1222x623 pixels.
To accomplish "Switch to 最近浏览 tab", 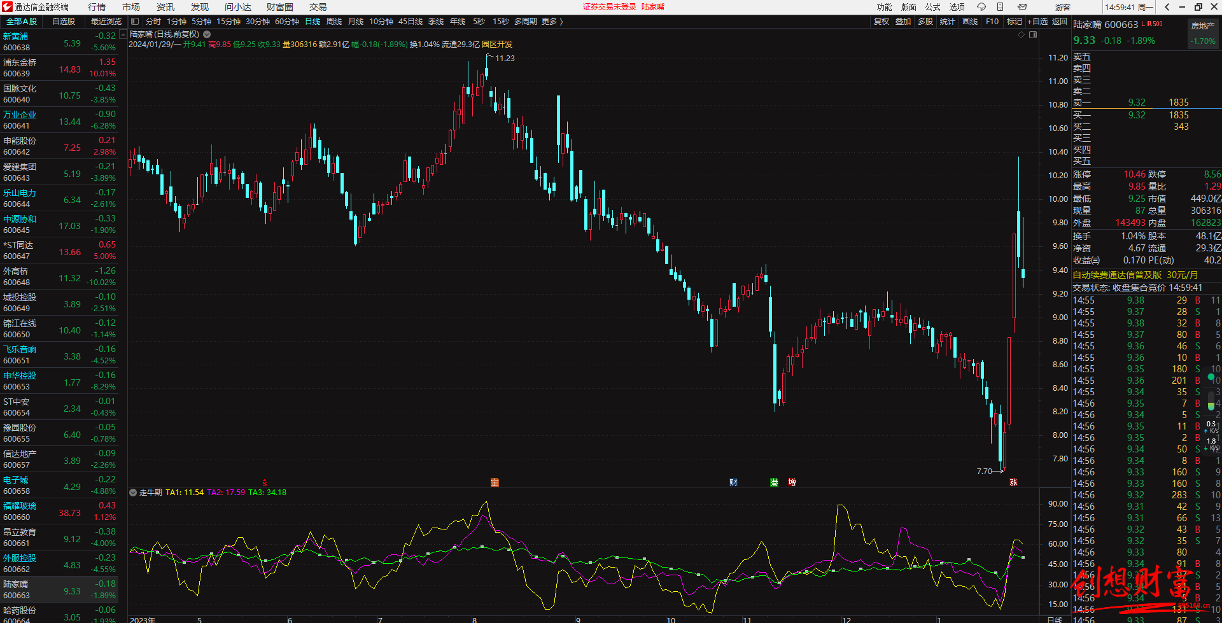I will pos(106,22).
